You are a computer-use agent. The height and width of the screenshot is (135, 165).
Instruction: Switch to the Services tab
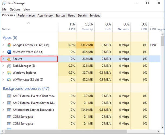[x=95, y=15]
